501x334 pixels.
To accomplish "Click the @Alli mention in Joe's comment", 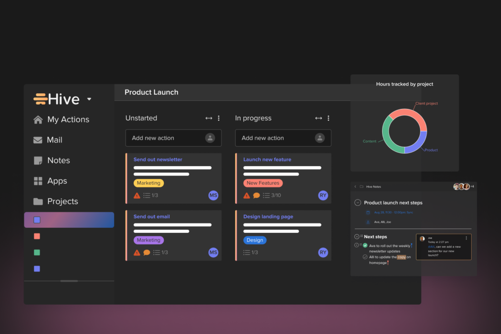I will click(x=431, y=246).
